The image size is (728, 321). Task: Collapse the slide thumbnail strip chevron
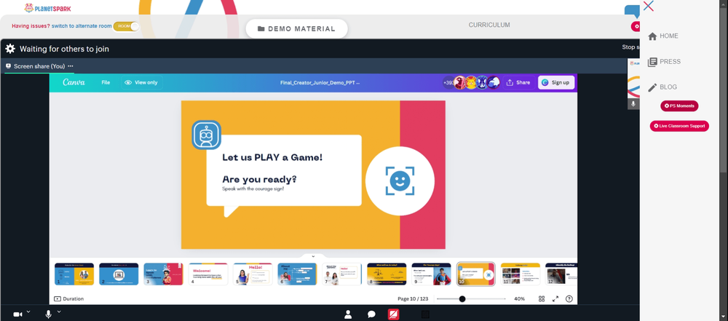313,256
